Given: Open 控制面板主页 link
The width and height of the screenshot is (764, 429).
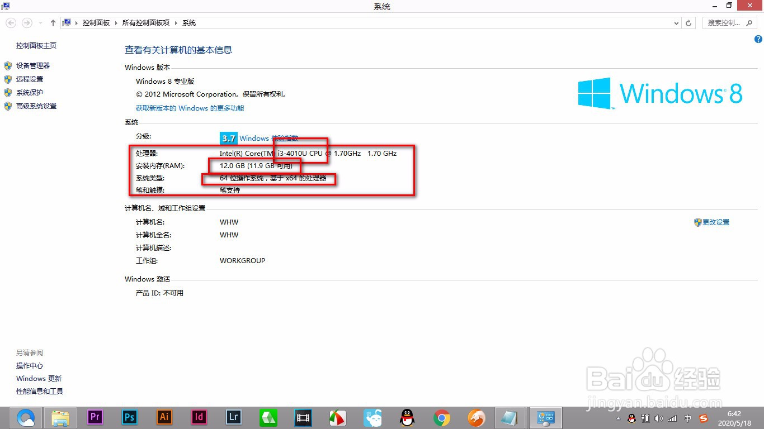Looking at the screenshot, I should pyautogui.click(x=36, y=46).
